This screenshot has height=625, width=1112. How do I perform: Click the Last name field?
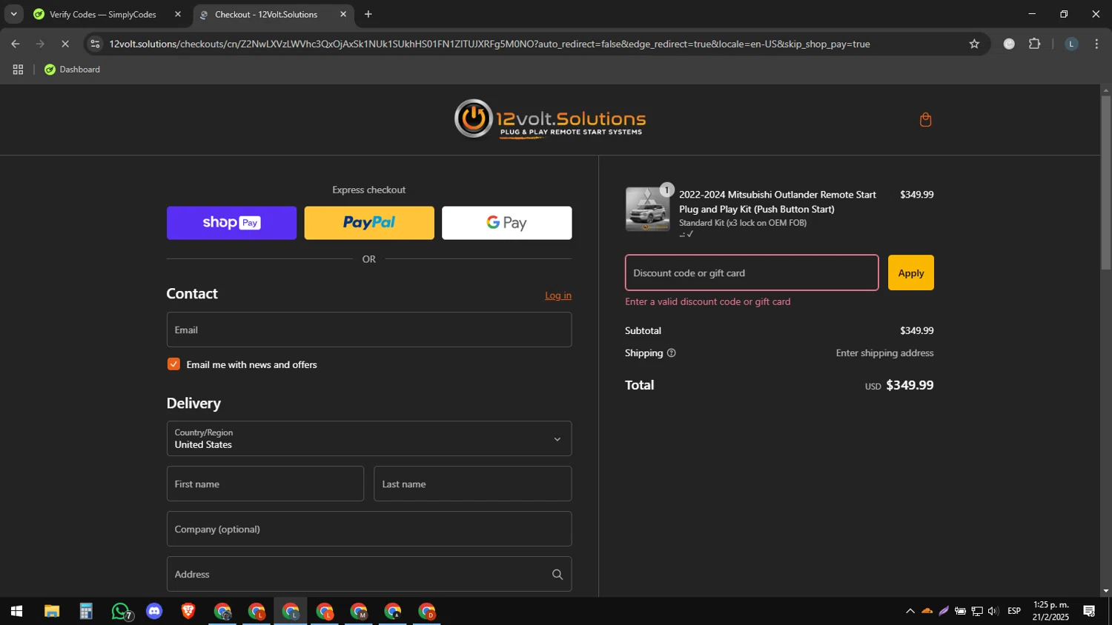click(473, 484)
